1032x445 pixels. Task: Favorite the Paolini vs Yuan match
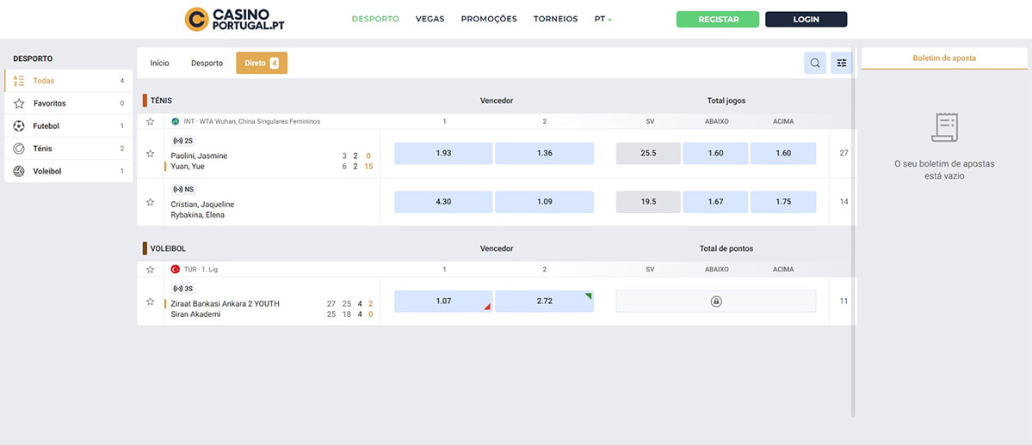tap(150, 154)
